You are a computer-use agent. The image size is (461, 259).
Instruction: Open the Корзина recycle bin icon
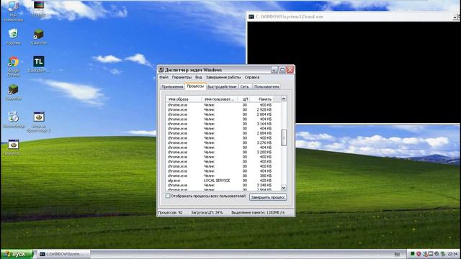[13, 37]
